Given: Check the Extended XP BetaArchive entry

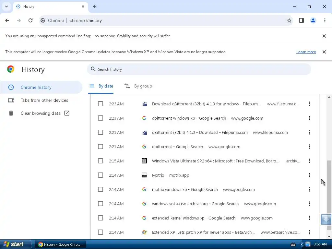Looking at the screenshot, I should pyautogui.click(x=101, y=232).
